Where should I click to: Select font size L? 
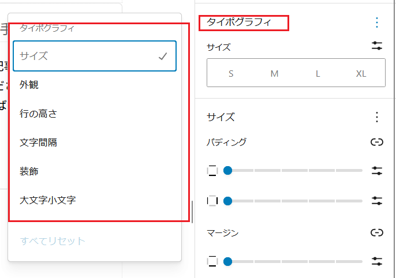[x=317, y=74]
